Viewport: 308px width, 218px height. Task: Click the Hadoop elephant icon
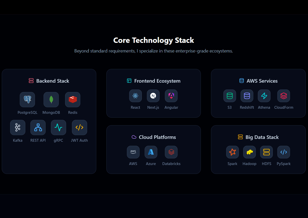pos(249,152)
